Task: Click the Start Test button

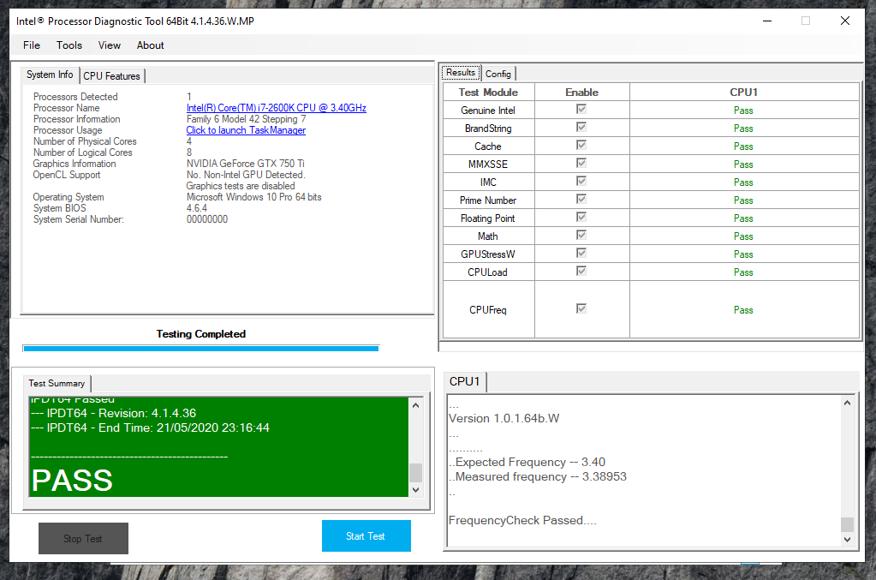Action: (x=366, y=535)
